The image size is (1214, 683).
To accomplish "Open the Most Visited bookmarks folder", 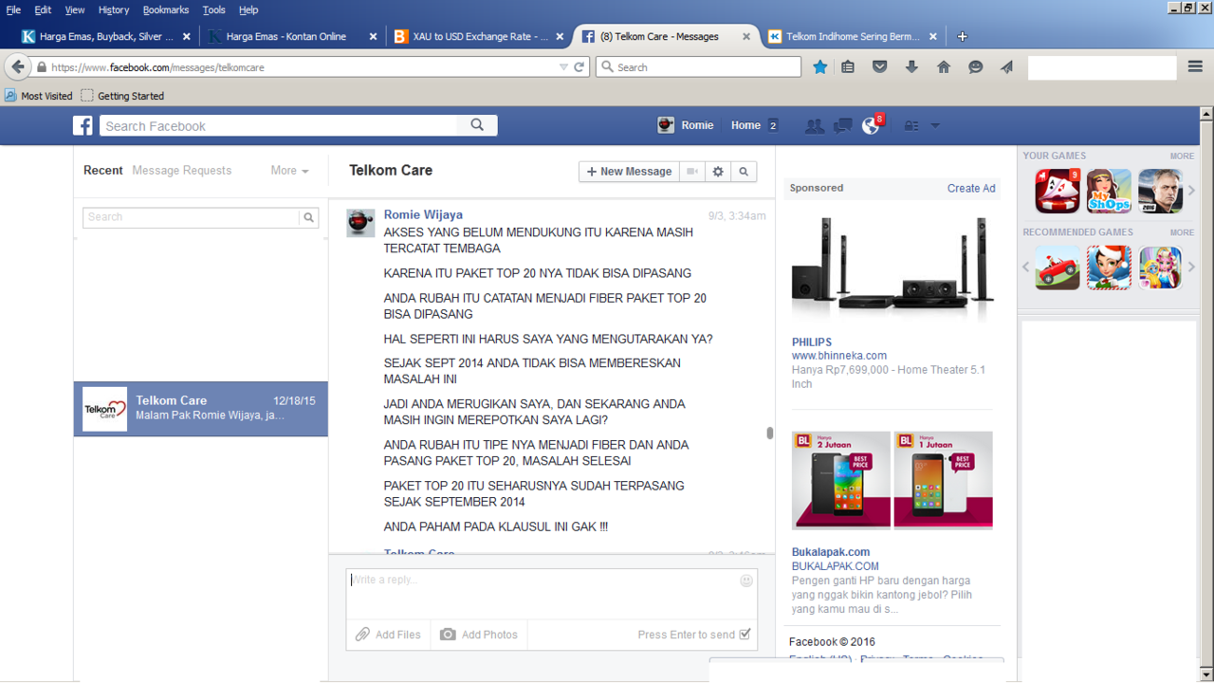I will tap(39, 96).
